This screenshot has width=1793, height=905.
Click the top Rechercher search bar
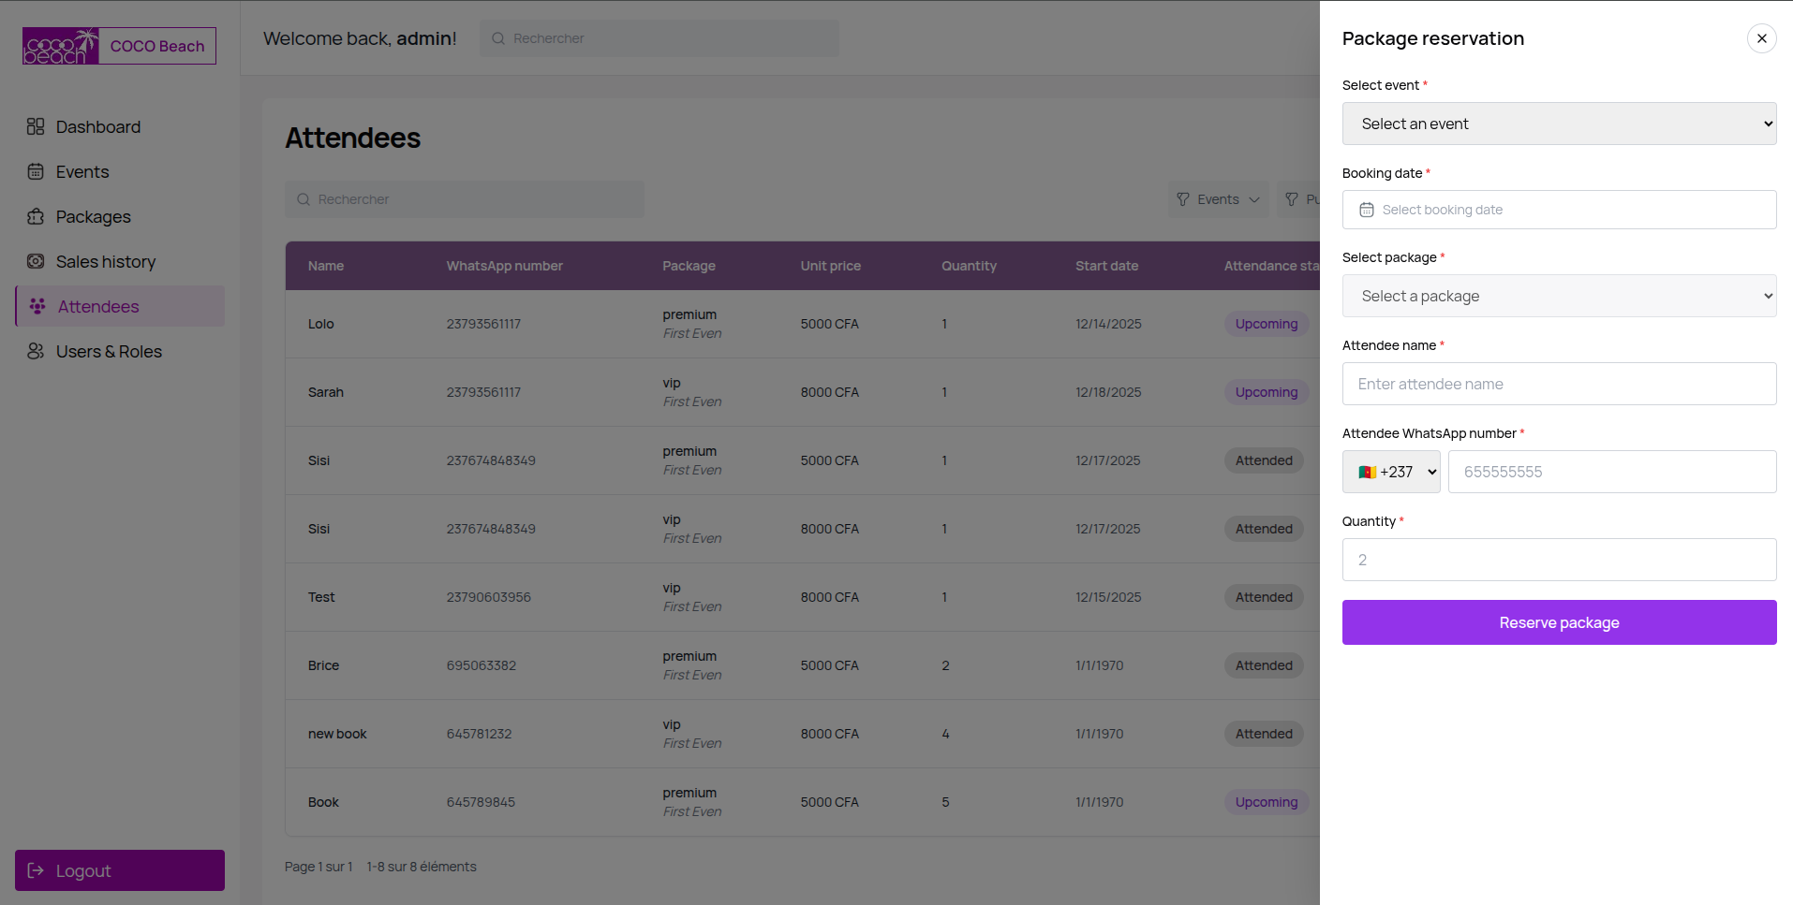659,38
